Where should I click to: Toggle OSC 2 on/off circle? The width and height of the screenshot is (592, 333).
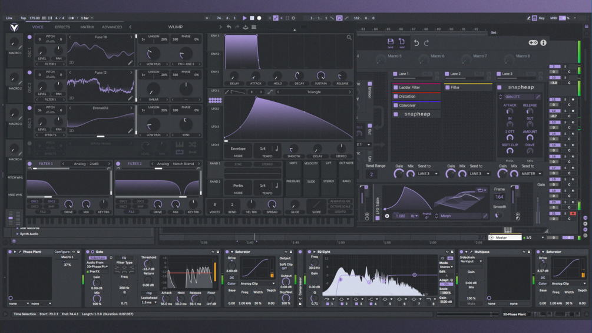coord(29,72)
